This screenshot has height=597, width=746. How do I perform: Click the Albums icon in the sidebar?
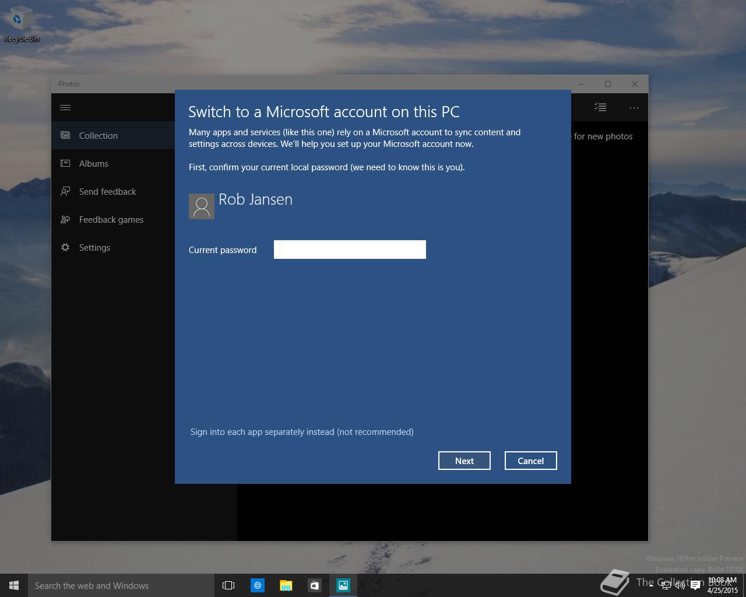65,163
